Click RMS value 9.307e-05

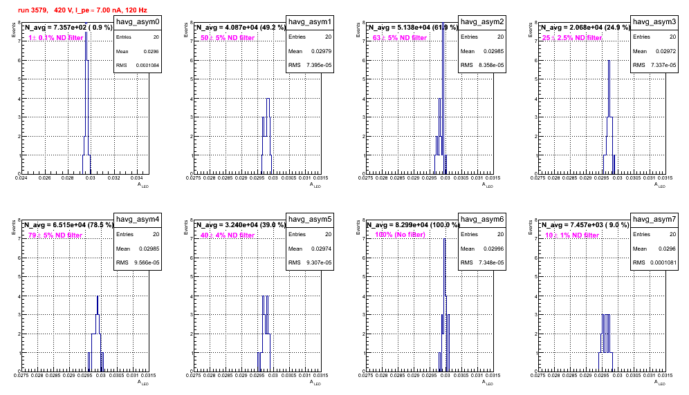pos(319,263)
